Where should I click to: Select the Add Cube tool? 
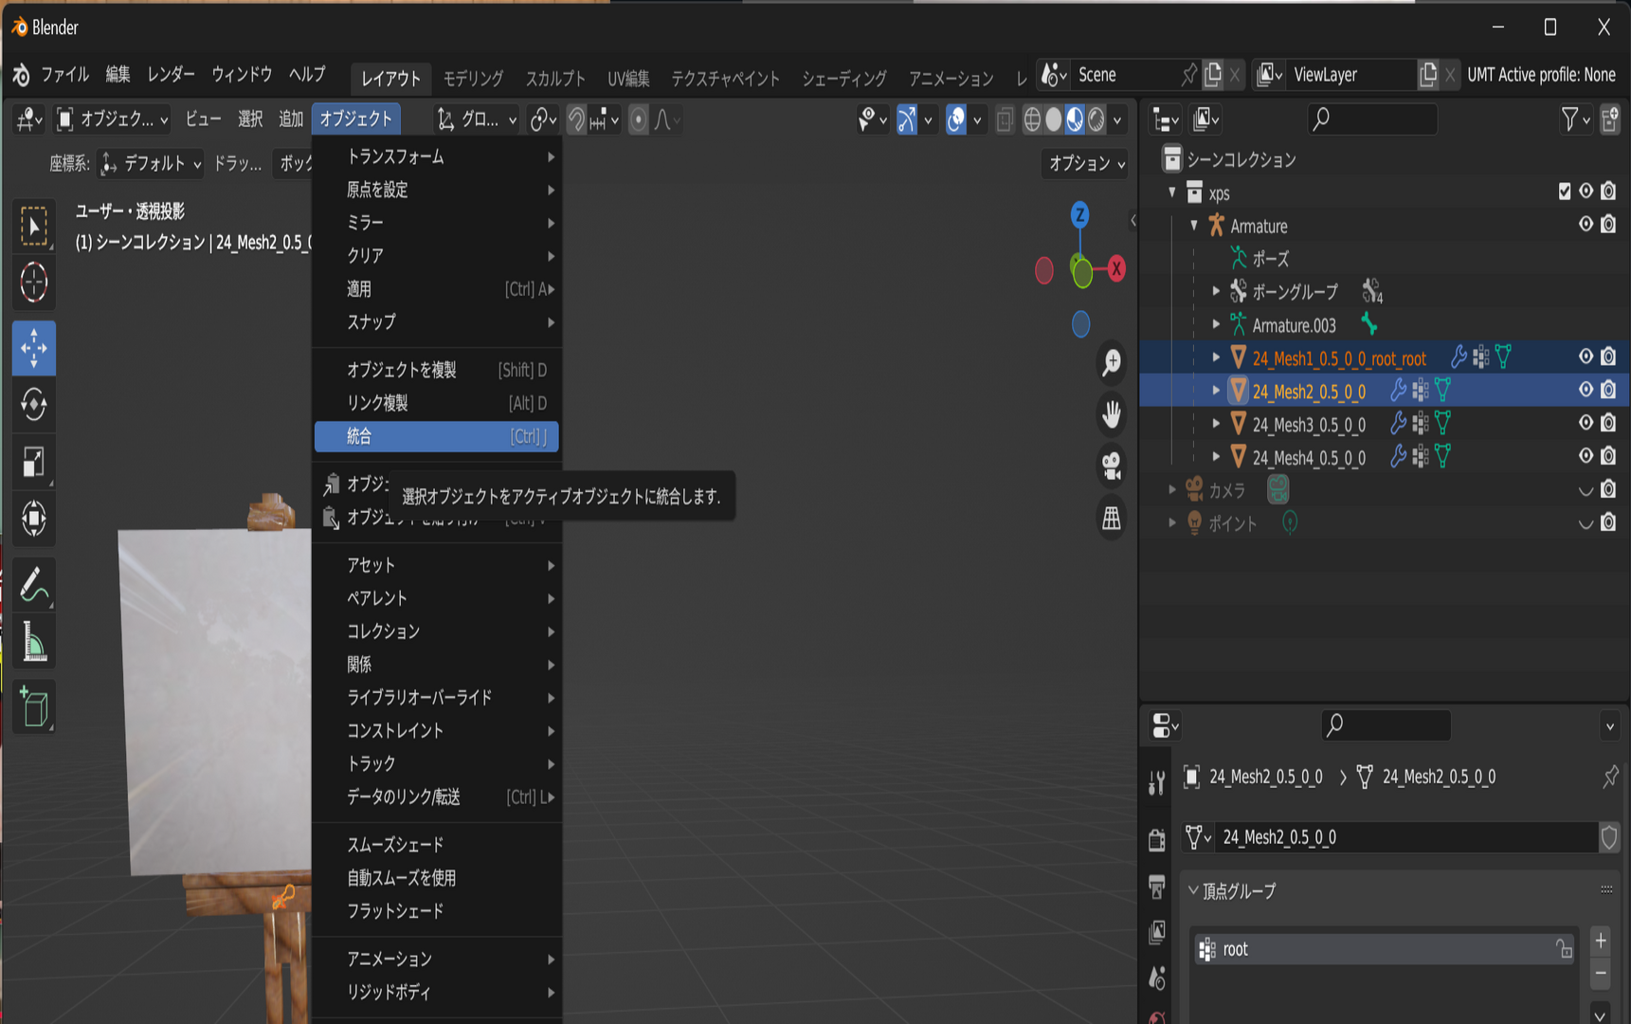click(x=34, y=707)
